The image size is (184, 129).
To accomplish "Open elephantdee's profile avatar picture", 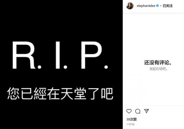I will (130, 6).
